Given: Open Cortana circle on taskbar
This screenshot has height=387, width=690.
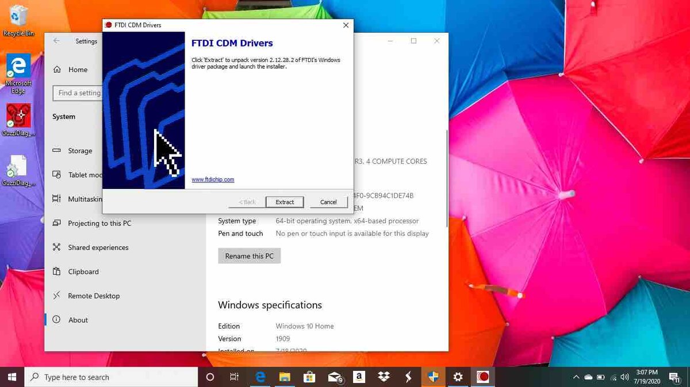Looking at the screenshot, I should (x=210, y=377).
